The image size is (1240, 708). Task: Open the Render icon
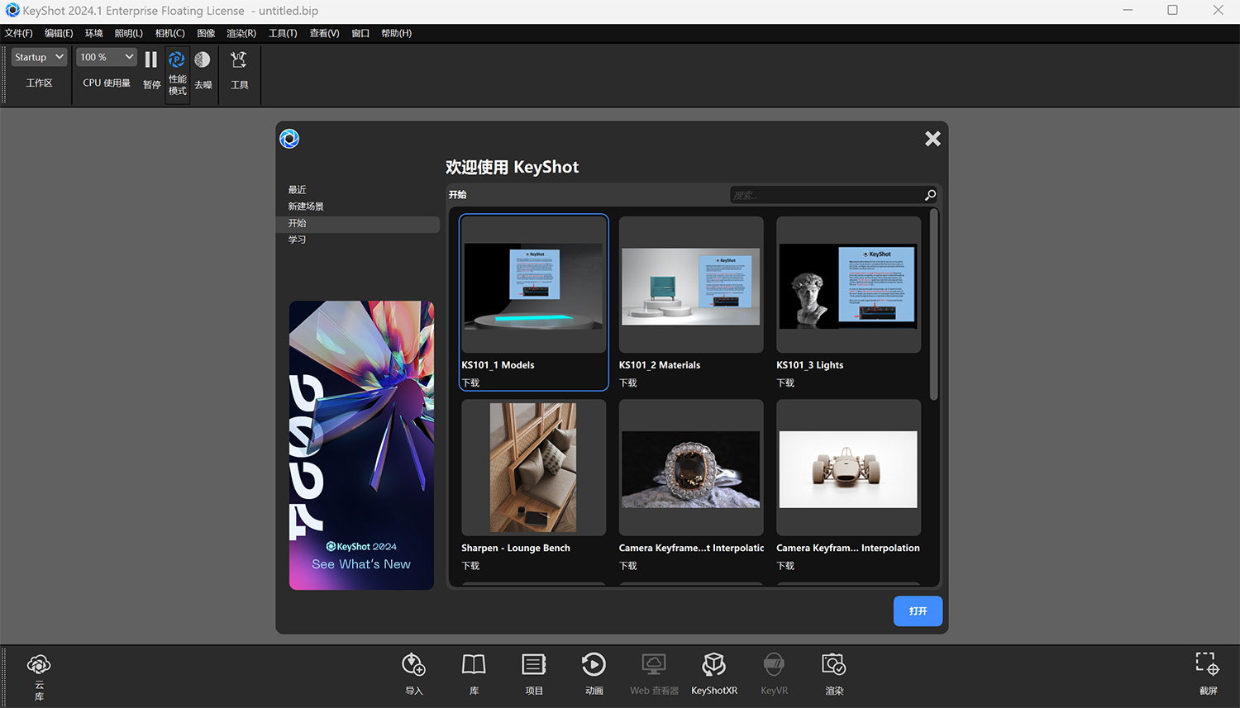tap(834, 665)
